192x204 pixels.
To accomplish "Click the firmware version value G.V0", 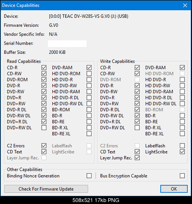I will pyautogui.click(x=53, y=25).
